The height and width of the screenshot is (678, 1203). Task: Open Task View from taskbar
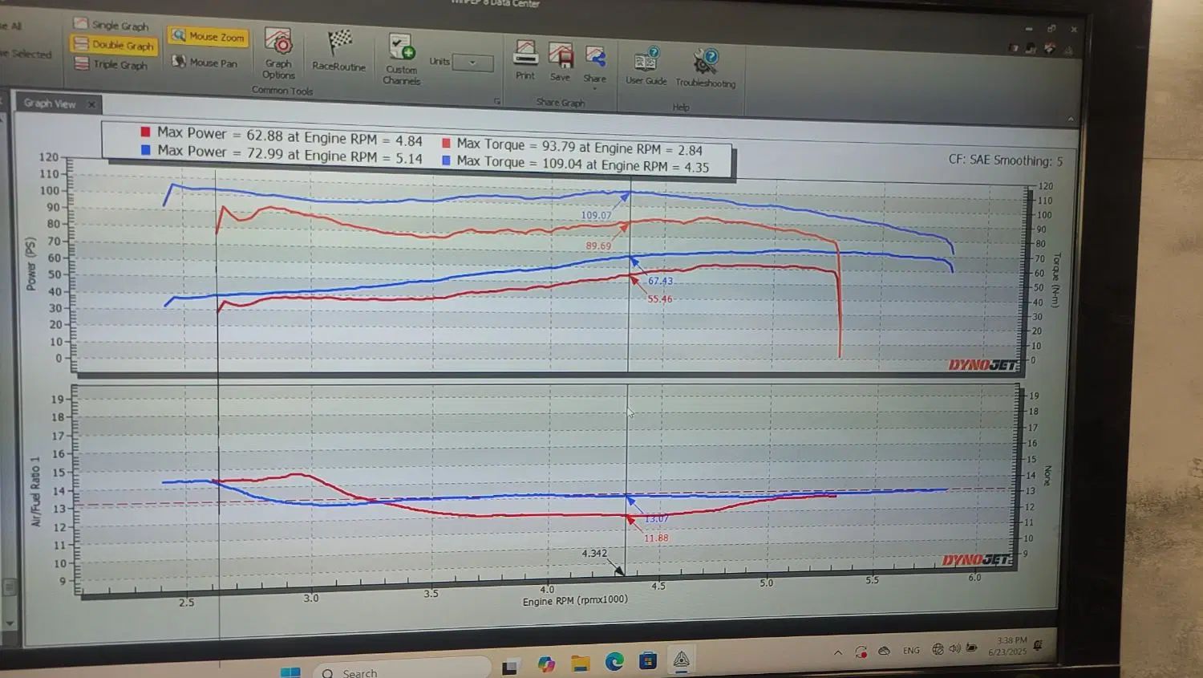(510, 667)
